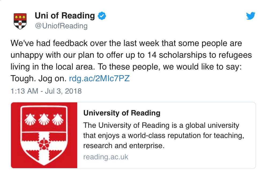Click the card description about global university
This screenshot has height=170, width=260.
click(x=164, y=136)
